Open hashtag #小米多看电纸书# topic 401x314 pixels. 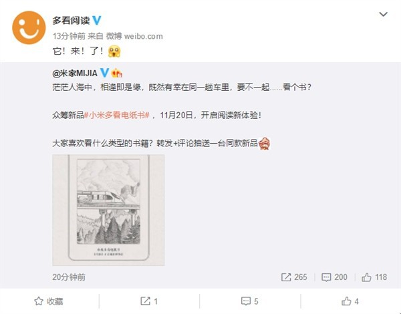pos(116,116)
